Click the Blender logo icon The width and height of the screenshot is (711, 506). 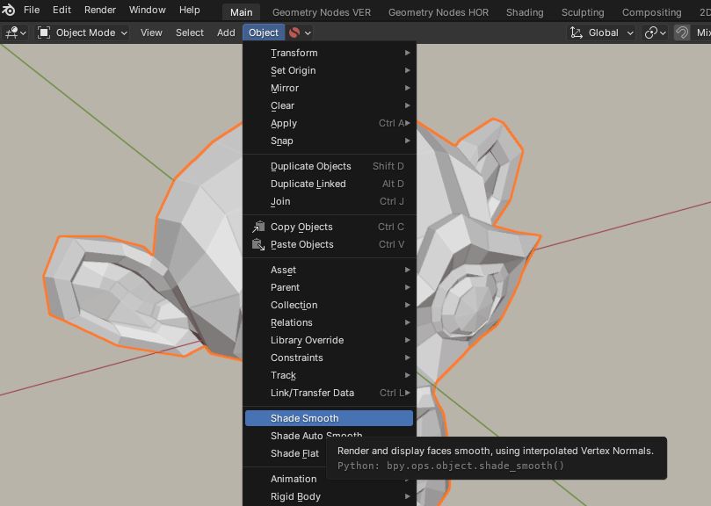9,10
